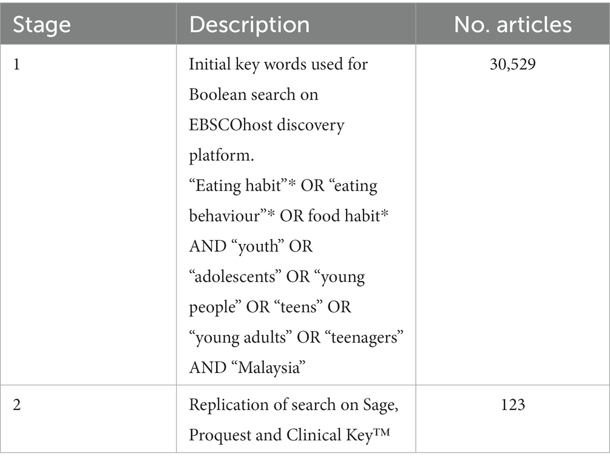Click the 'AND “Malaysia”' line

click(247, 368)
